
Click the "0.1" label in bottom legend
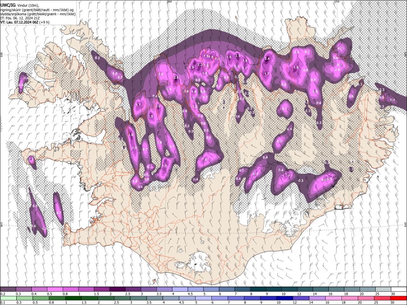3,302
